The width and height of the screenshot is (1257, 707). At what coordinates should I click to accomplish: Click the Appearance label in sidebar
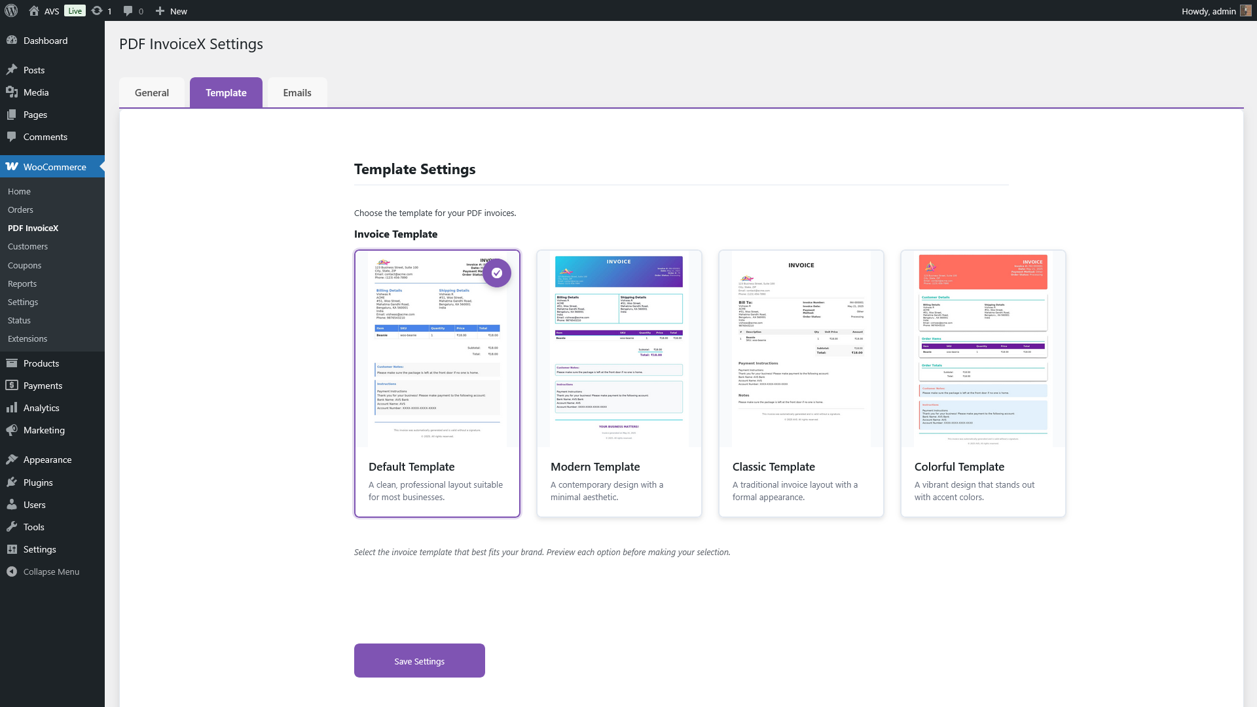pyautogui.click(x=47, y=460)
